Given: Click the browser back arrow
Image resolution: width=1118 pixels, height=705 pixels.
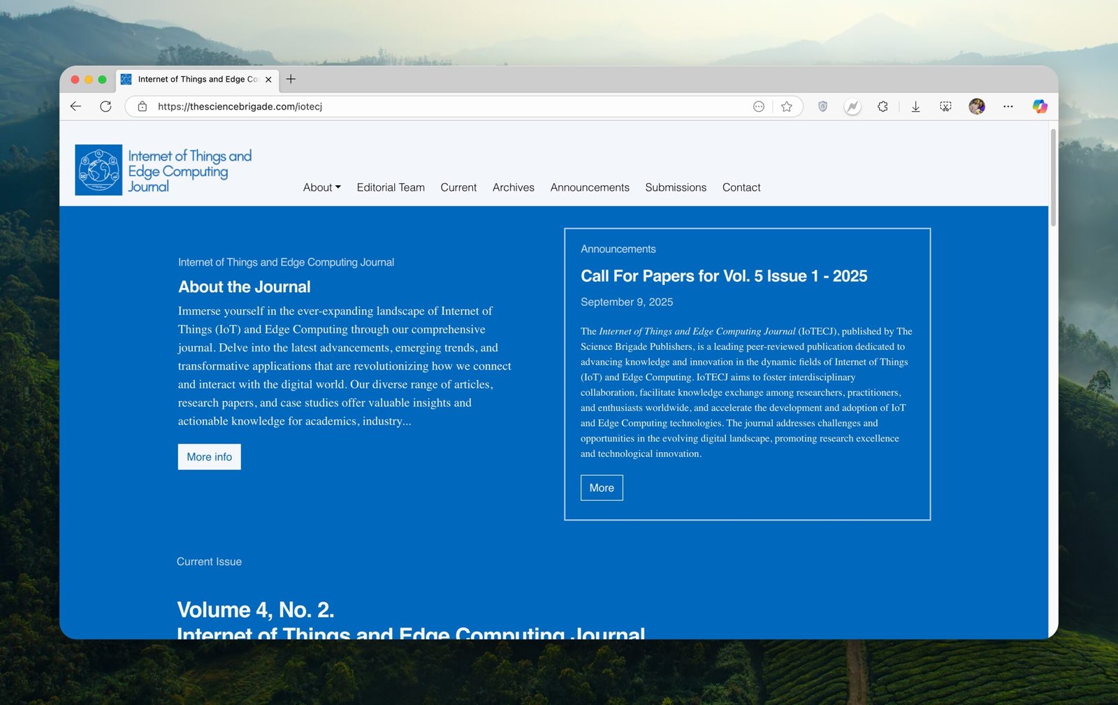Looking at the screenshot, I should point(76,106).
